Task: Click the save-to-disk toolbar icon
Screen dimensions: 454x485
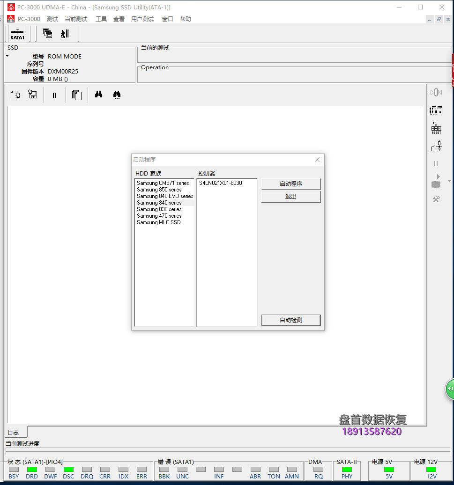Action: (32, 95)
